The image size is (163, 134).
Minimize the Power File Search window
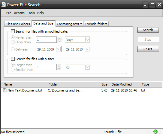tap(145, 5)
